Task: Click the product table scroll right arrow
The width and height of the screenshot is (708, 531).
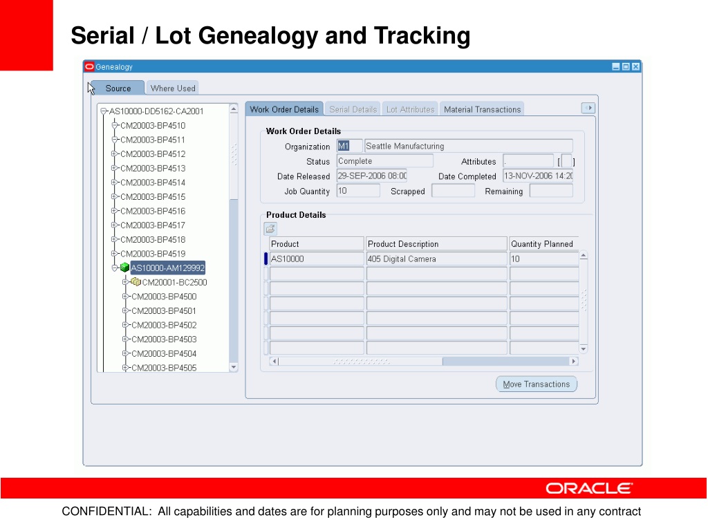Action: (x=574, y=361)
